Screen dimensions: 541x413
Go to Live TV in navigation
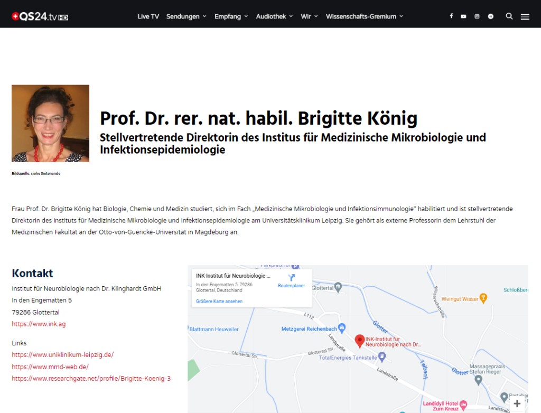148,16
